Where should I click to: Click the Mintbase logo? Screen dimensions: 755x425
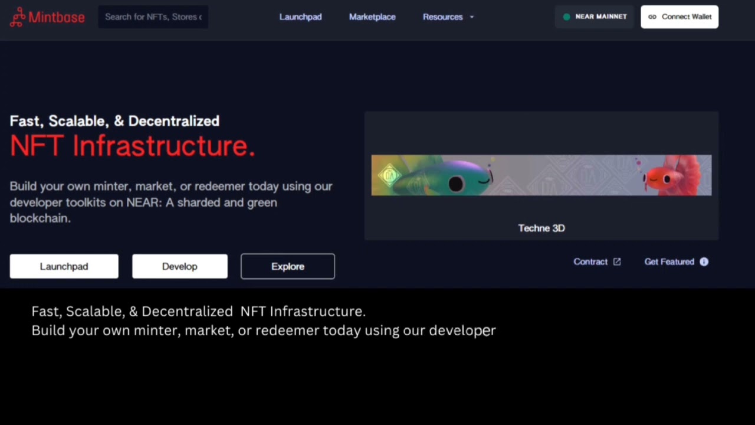click(x=47, y=17)
